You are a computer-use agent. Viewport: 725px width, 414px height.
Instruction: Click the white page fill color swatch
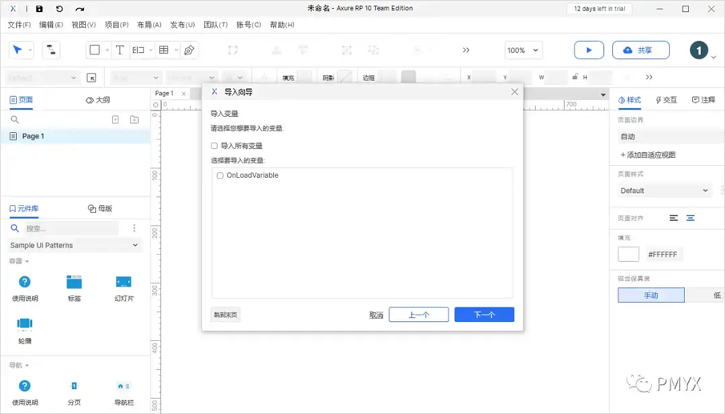[x=628, y=254]
